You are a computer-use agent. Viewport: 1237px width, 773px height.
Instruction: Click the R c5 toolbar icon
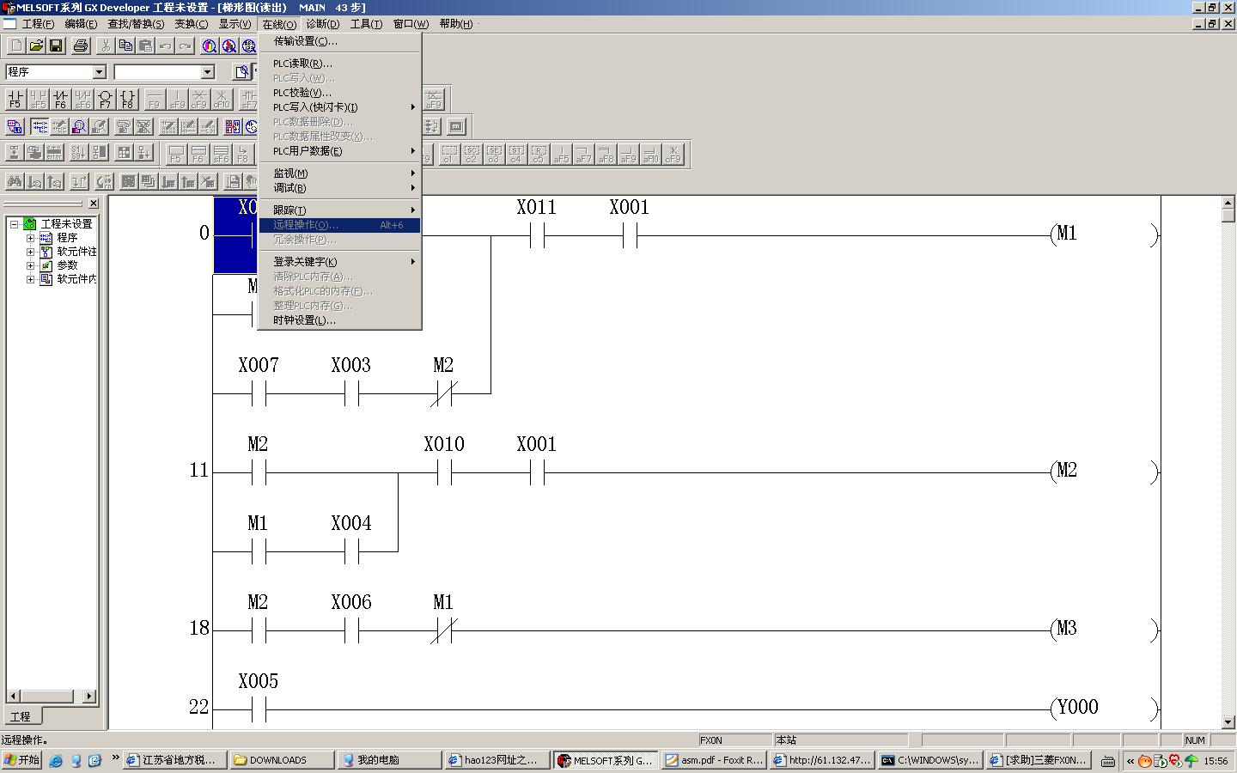coord(538,154)
